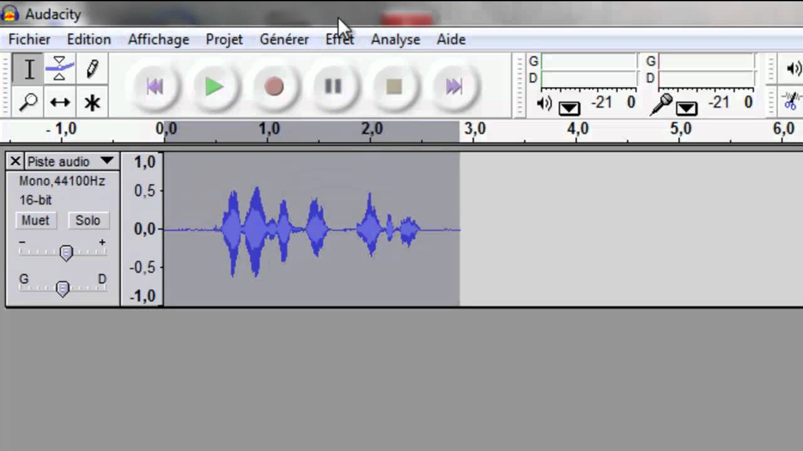The width and height of the screenshot is (803, 451).
Task: Skip to end of track
Action: (x=454, y=86)
